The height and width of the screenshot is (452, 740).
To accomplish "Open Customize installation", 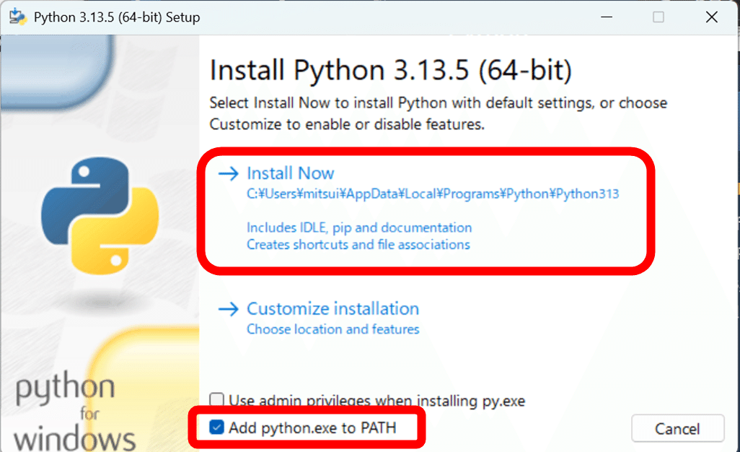I will point(332,308).
